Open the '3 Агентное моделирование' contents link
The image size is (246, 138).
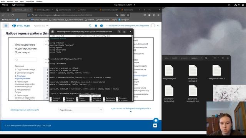coord(22,77)
